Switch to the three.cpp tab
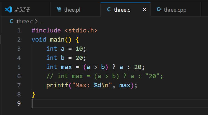The width and height of the screenshot is (208, 115). pos(175,10)
